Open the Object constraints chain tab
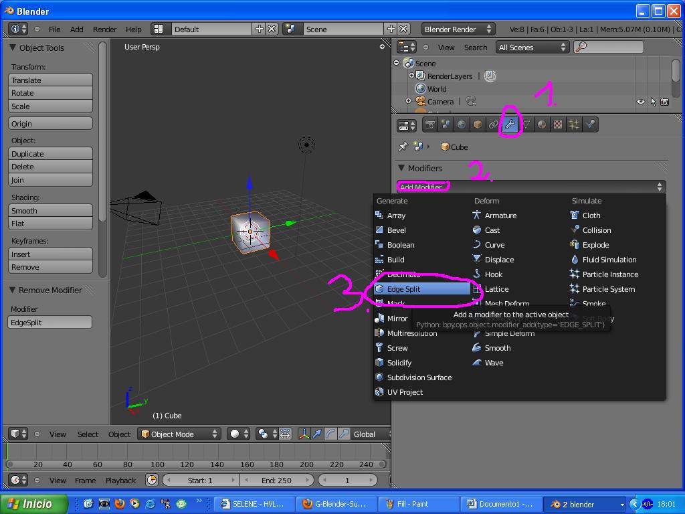This screenshot has height=514, width=685. pyautogui.click(x=494, y=124)
